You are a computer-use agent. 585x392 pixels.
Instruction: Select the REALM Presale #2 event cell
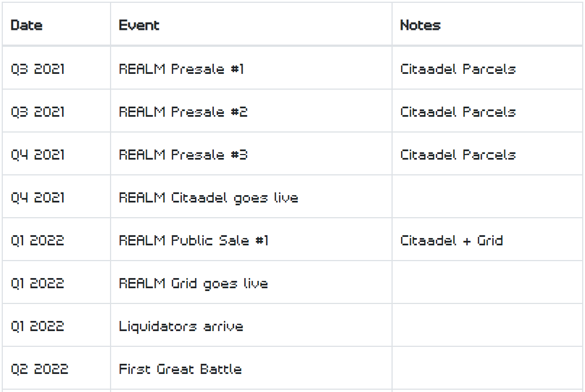(251, 111)
